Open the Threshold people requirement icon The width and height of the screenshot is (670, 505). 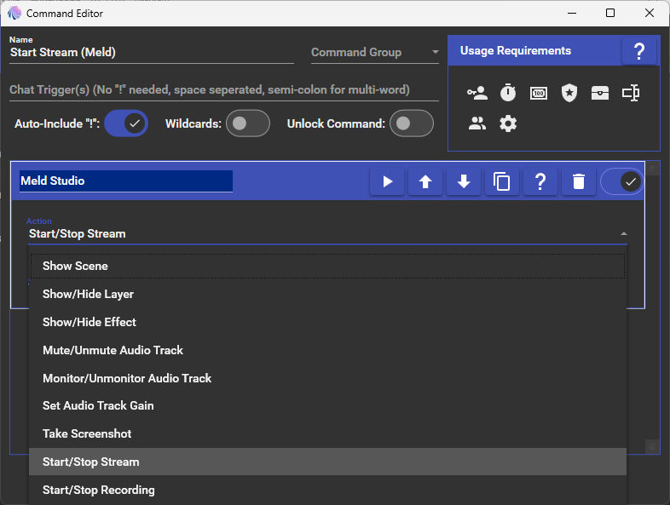[x=477, y=123]
